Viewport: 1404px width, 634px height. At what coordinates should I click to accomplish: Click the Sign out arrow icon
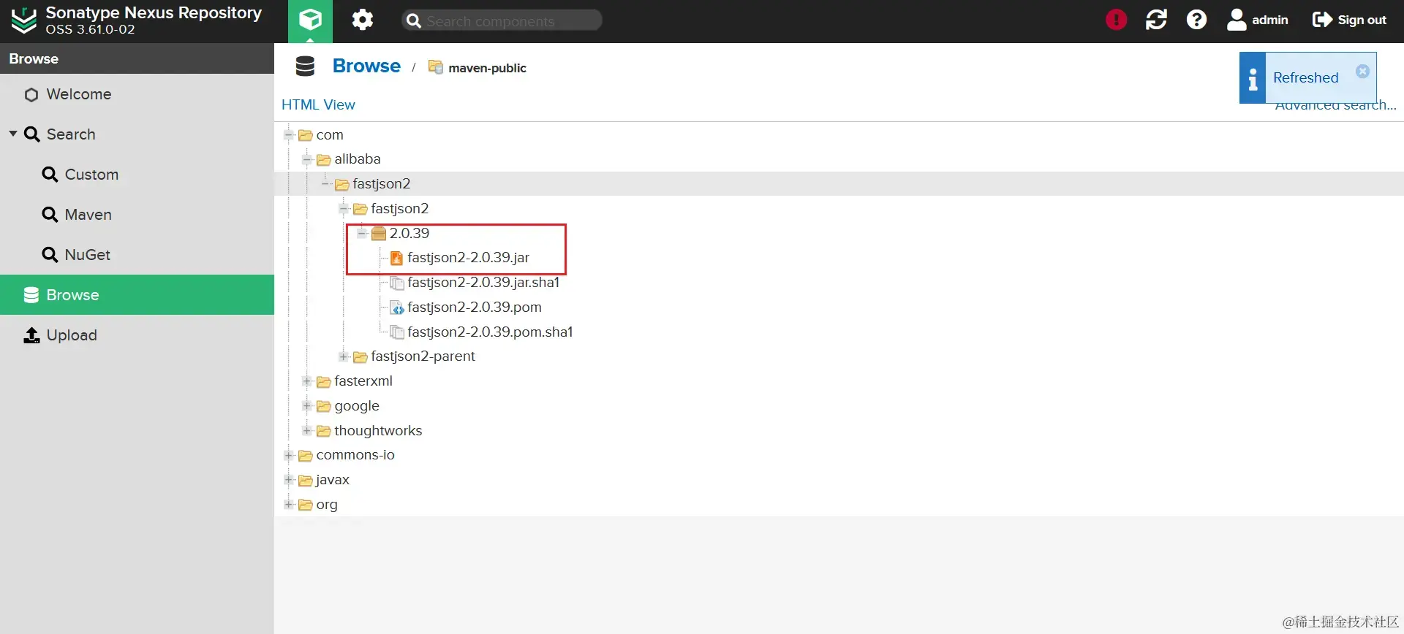tap(1322, 20)
